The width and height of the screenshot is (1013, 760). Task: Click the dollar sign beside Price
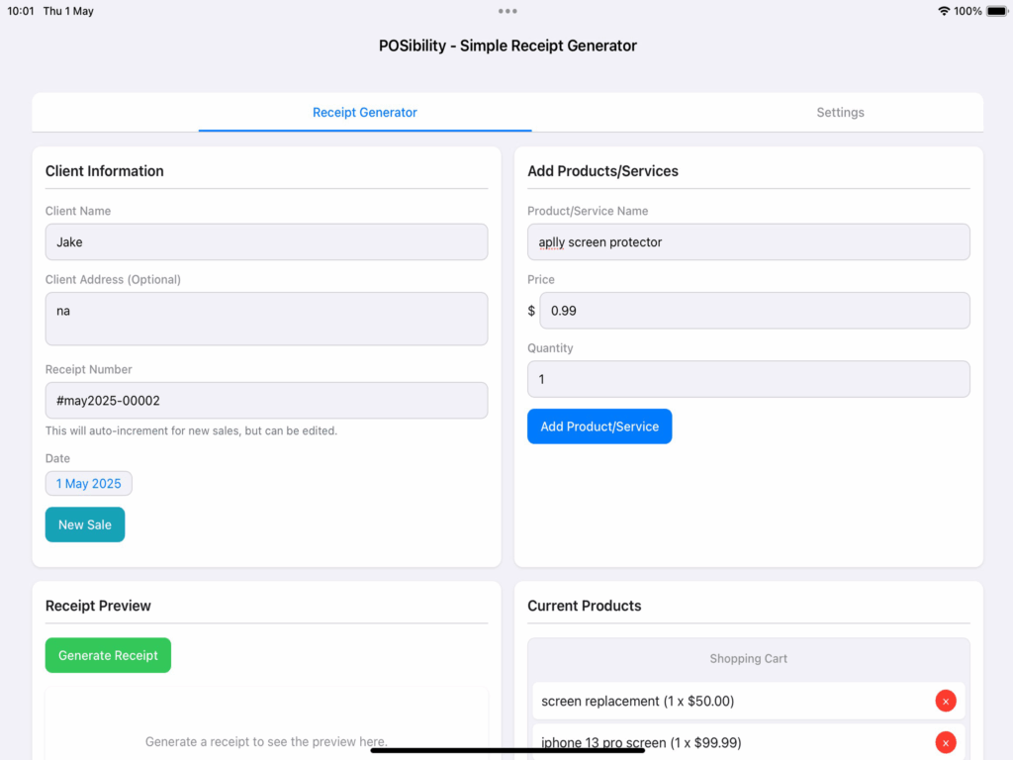(x=531, y=311)
